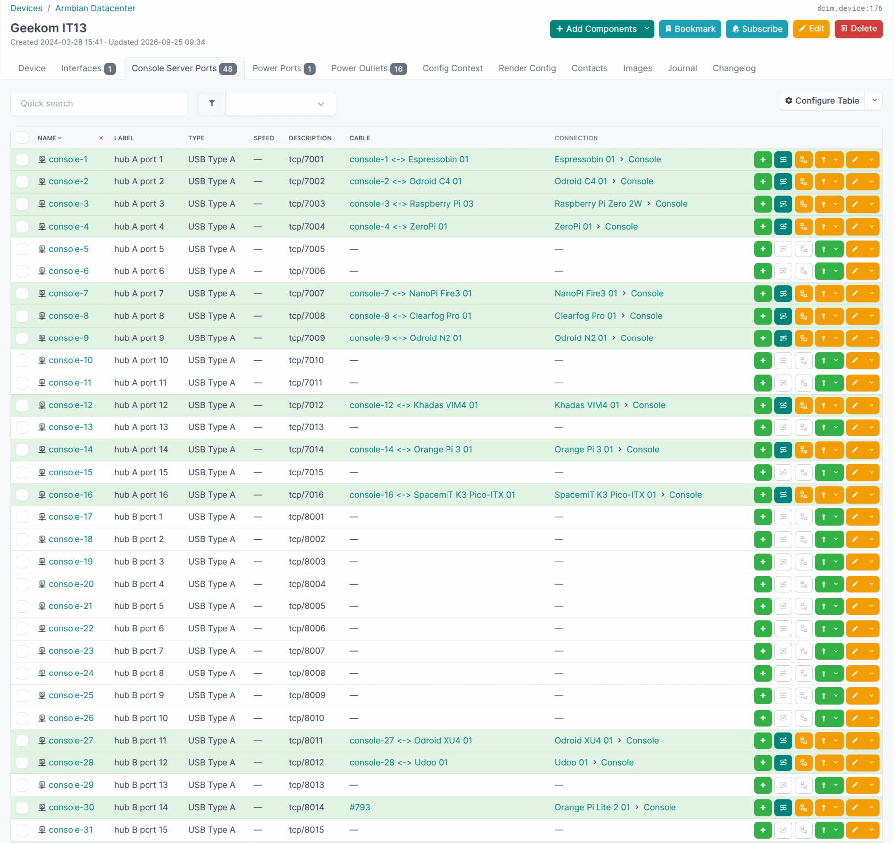
Task: Click the Armbian Datacenter breadcrumb link
Action: (95, 8)
